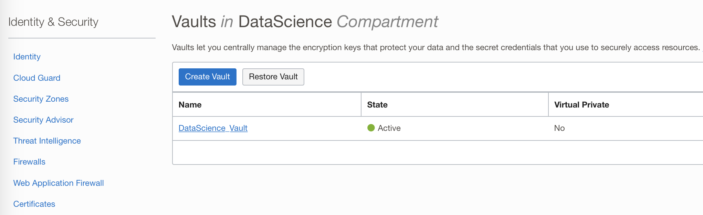Select Firewalls in the sidebar
The width and height of the screenshot is (703, 215).
pyautogui.click(x=29, y=162)
